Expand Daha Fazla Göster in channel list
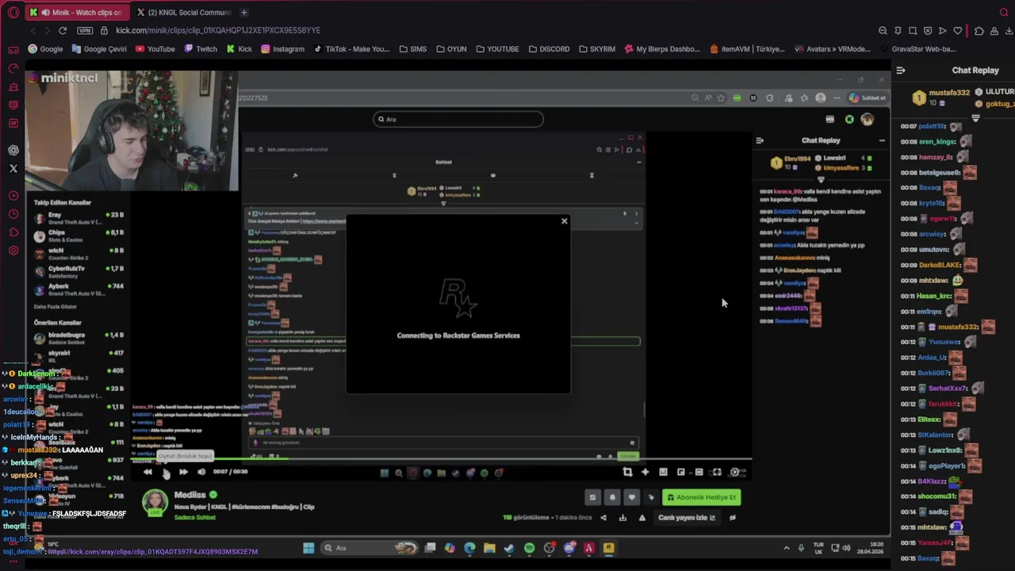This screenshot has width=1015, height=571. tap(56, 306)
